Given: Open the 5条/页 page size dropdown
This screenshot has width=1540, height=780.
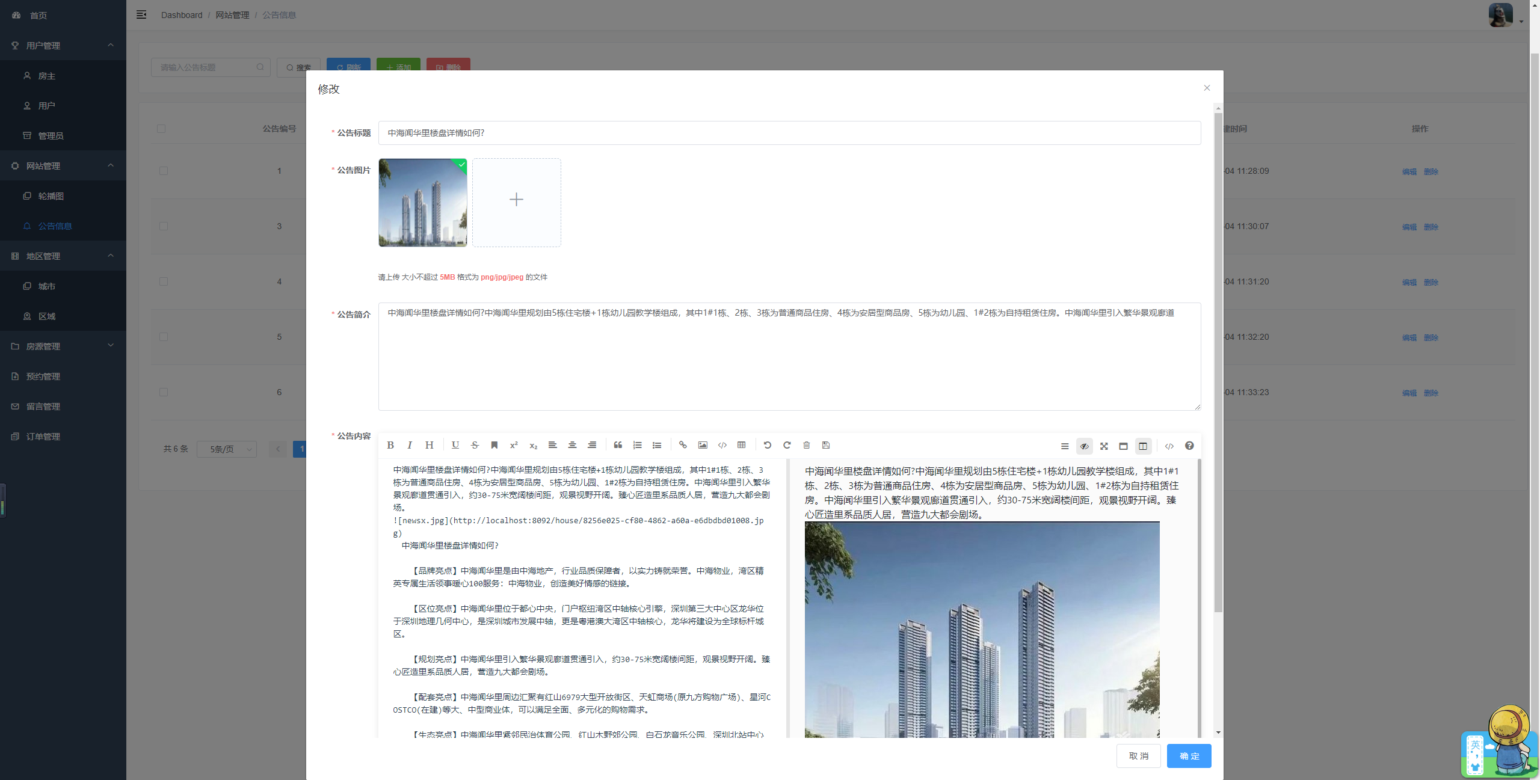Looking at the screenshot, I should click(227, 449).
